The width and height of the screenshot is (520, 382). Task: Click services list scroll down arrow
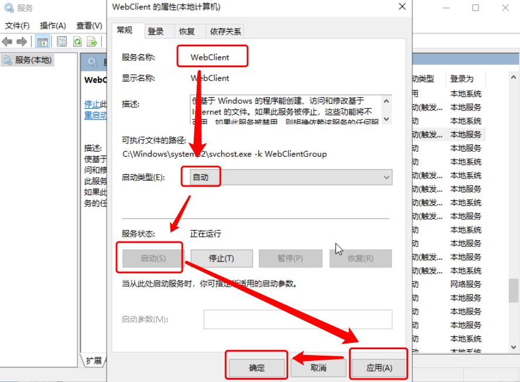[x=514, y=347]
